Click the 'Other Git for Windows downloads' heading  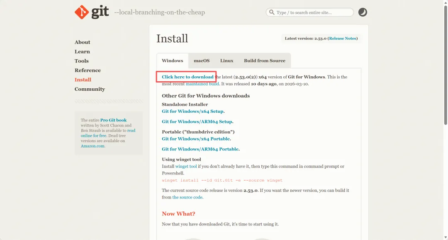tap(206, 96)
